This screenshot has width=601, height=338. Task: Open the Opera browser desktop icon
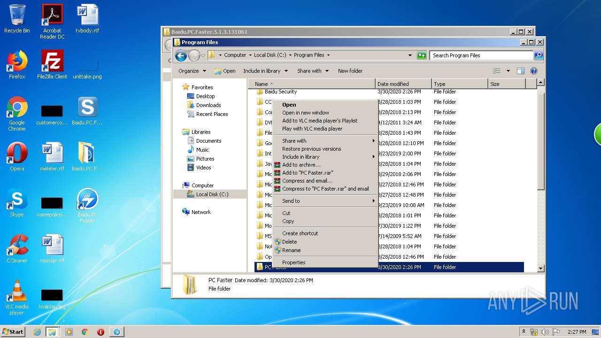pos(17,157)
